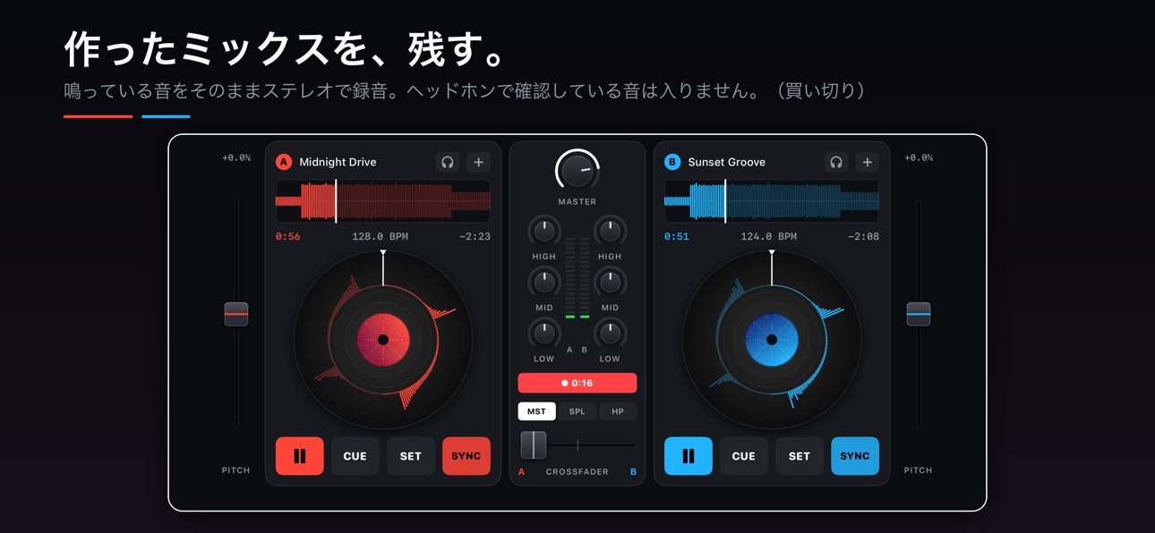Click deck A pitch fader handle
The image size is (1155, 533).
coord(236,314)
